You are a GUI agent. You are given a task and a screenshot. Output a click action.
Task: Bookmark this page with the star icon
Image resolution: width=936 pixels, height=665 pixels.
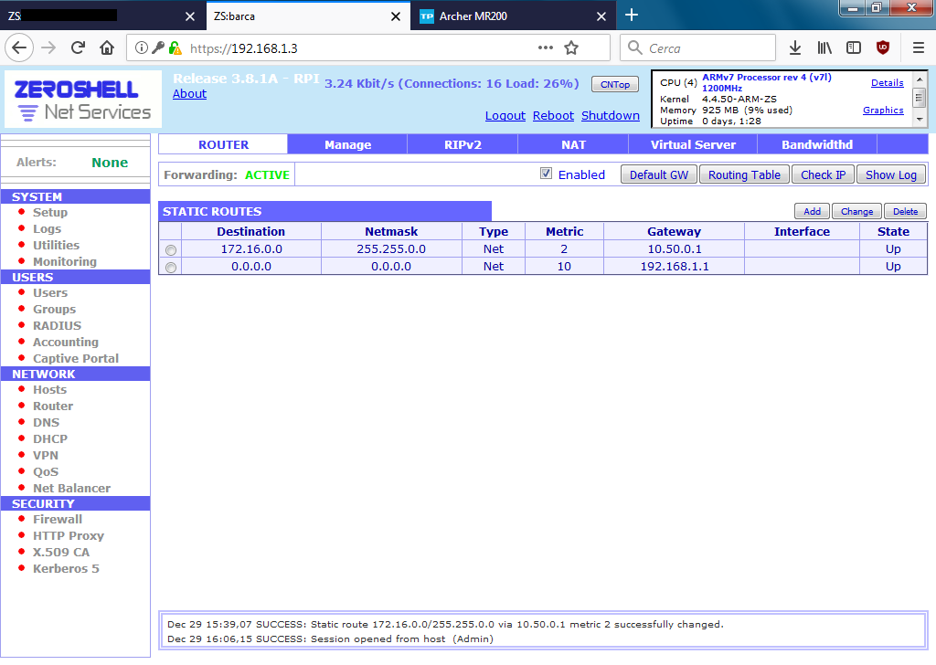pyautogui.click(x=571, y=47)
